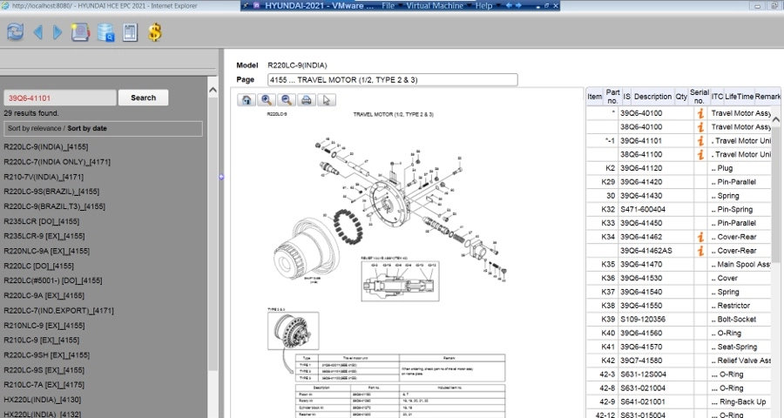
Task: Open result R220LC-9SH [EX]_[4155]
Action: coord(46,355)
